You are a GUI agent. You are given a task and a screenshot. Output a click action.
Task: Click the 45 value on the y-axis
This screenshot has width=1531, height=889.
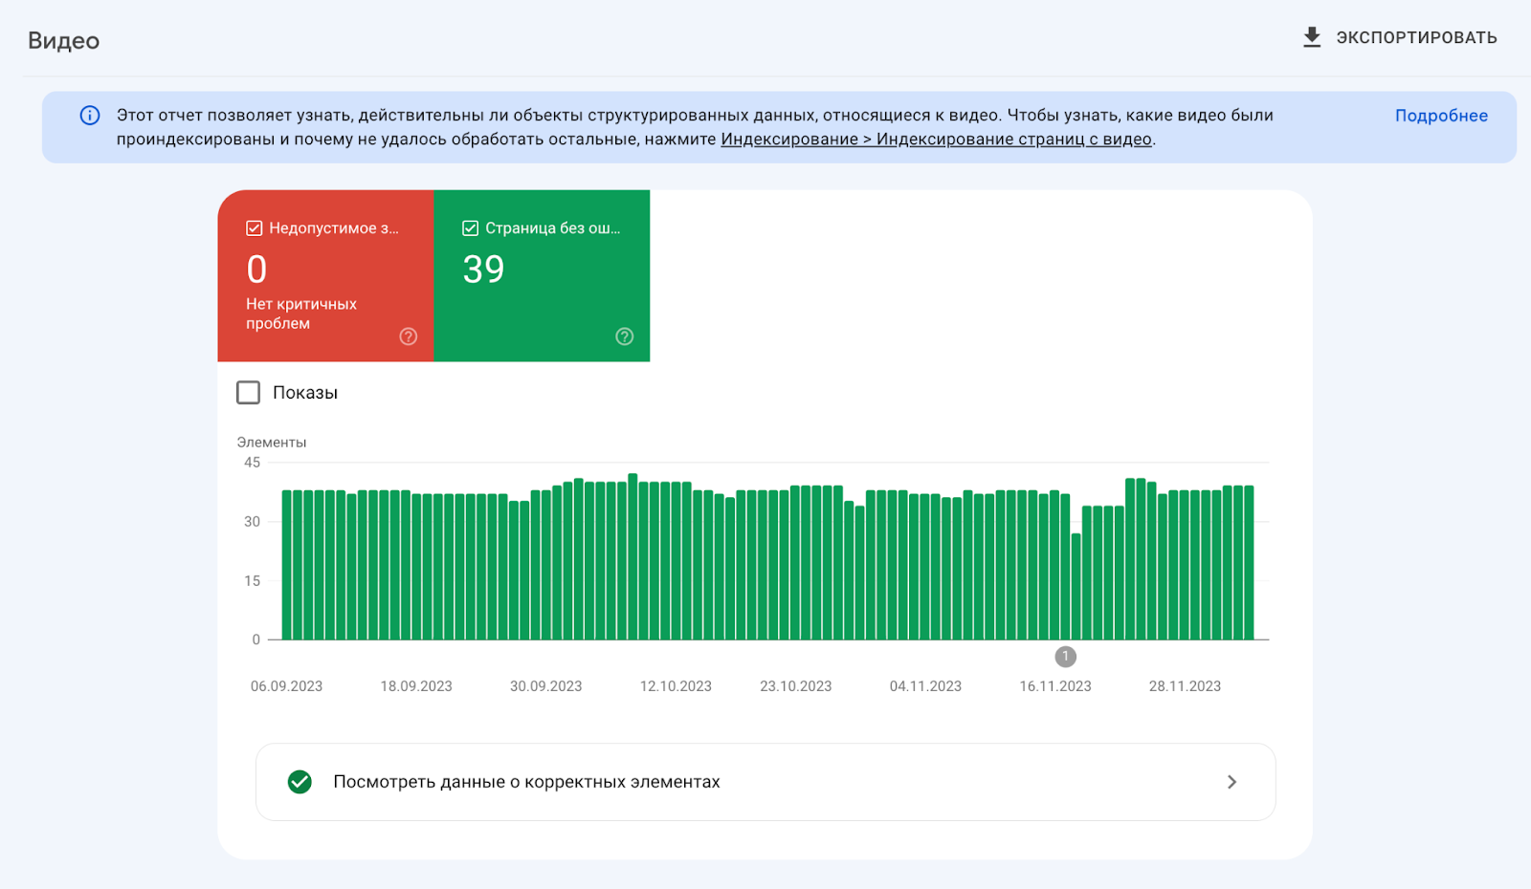252,463
